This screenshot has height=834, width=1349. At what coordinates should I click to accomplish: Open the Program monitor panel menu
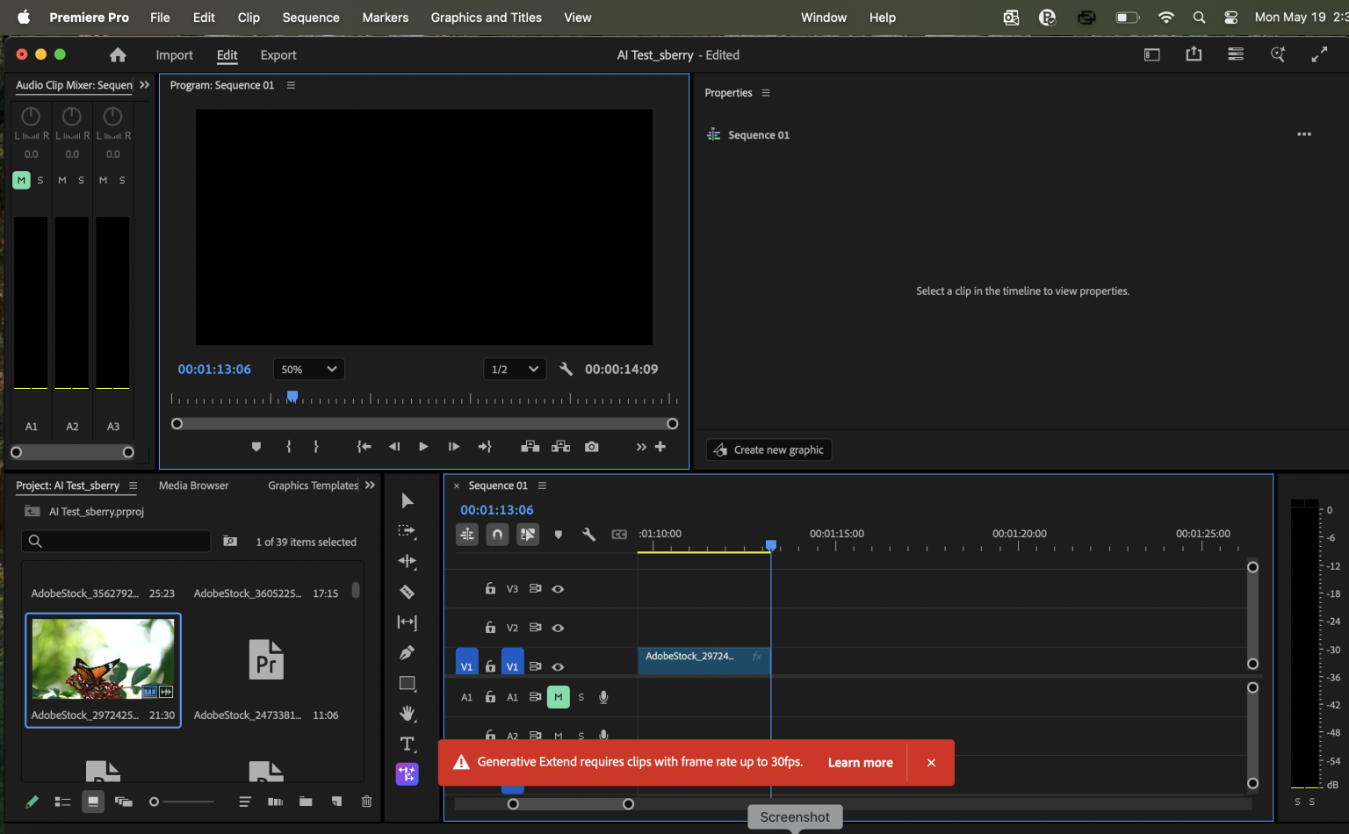pyautogui.click(x=290, y=84)
